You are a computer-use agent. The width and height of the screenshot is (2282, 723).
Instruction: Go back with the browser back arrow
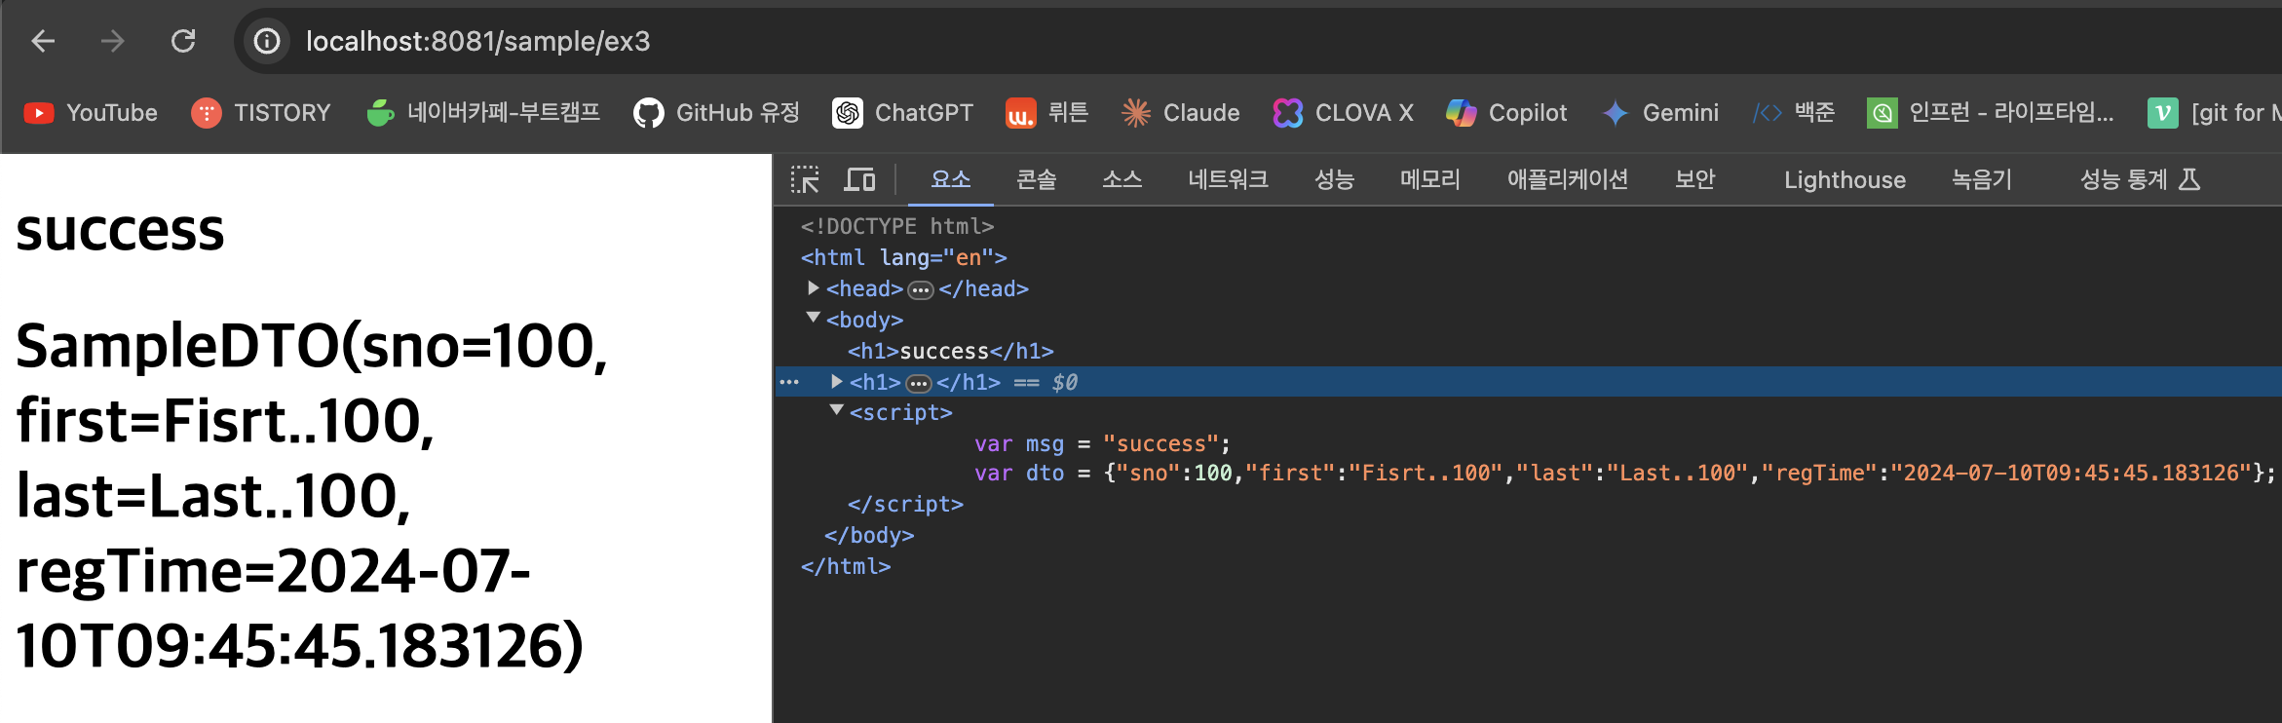pos(43,41)
